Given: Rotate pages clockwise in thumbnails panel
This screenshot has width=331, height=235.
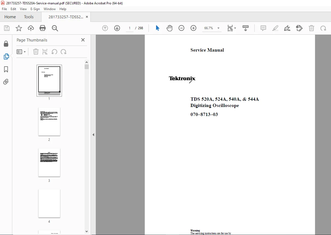Looking at the screenshot, I should point(64,52).
